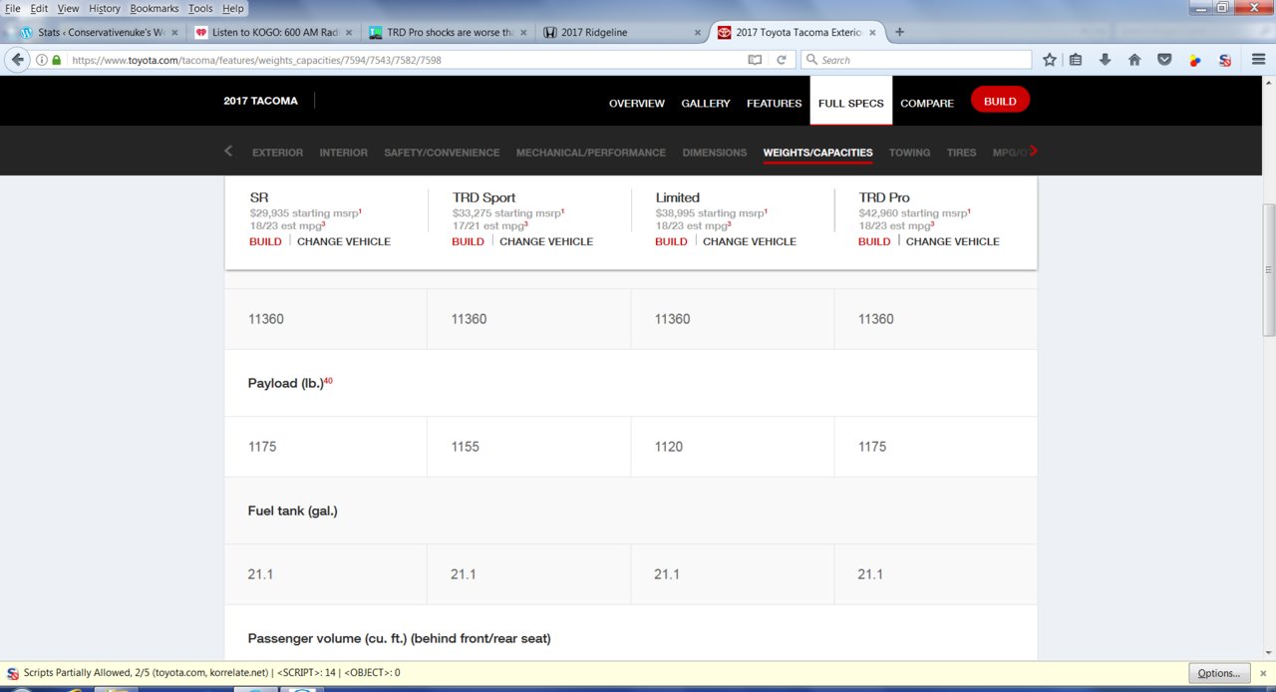Select INTERIOR specs category
Image resolution: width=1276 pixels, height=692 pixels.
pyautogui.click(x=343, y=153)
